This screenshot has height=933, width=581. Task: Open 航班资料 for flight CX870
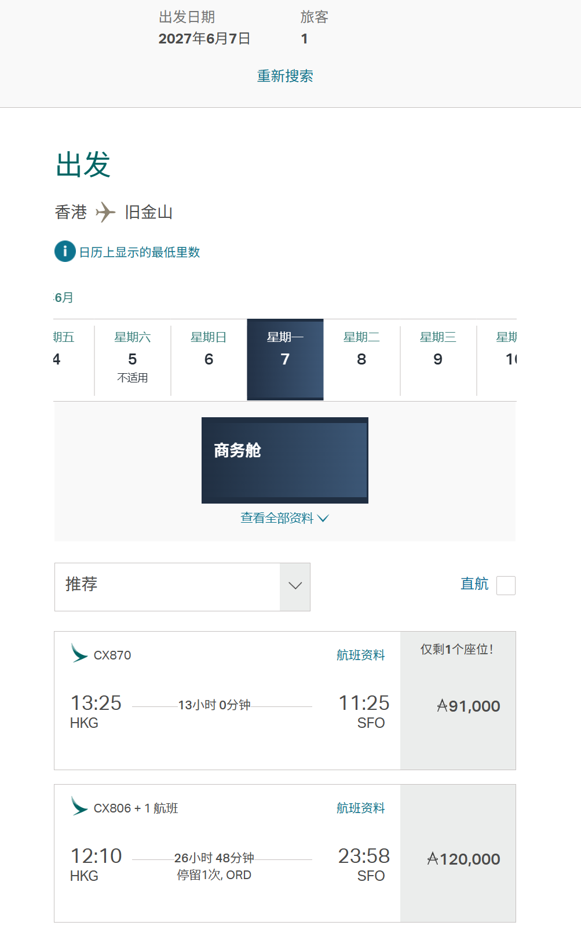click(x=360, y=655)
